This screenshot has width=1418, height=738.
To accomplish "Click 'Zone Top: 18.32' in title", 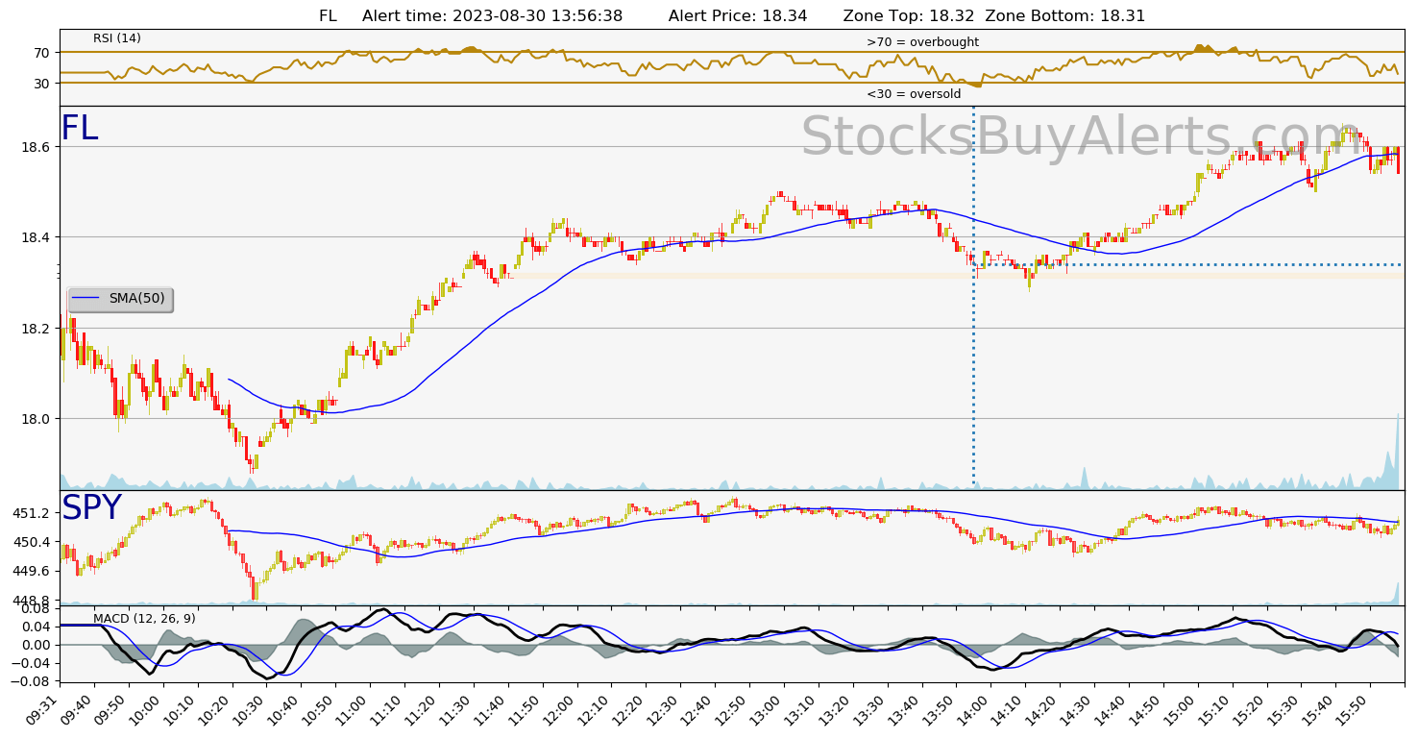I will (909, 16).
